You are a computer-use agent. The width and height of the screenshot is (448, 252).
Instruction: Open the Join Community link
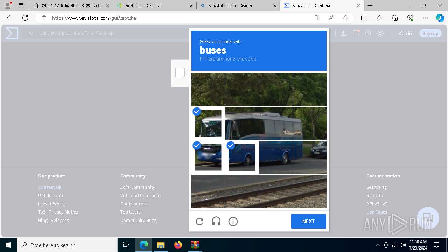pos(138,187)
